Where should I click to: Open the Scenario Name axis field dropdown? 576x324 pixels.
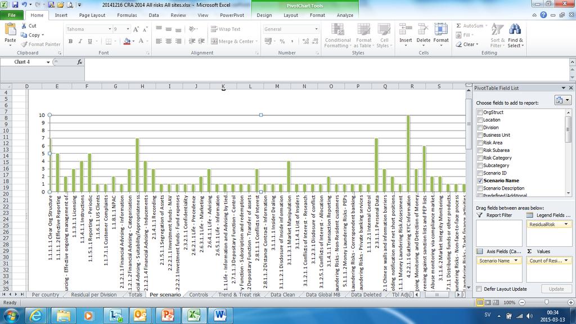pyautogui.click(x=516, y=260)
